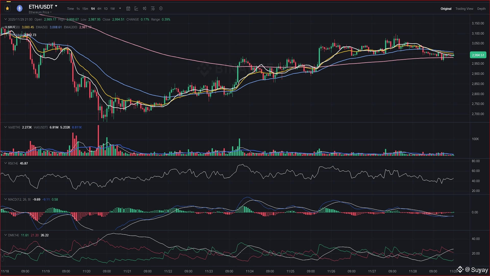Switch to the 4H interval
The width and height of the screenshot is (490, 276).
99,9
